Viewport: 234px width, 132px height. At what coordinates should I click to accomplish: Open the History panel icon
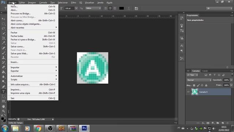pyautogui.click(x=182, y=18)
